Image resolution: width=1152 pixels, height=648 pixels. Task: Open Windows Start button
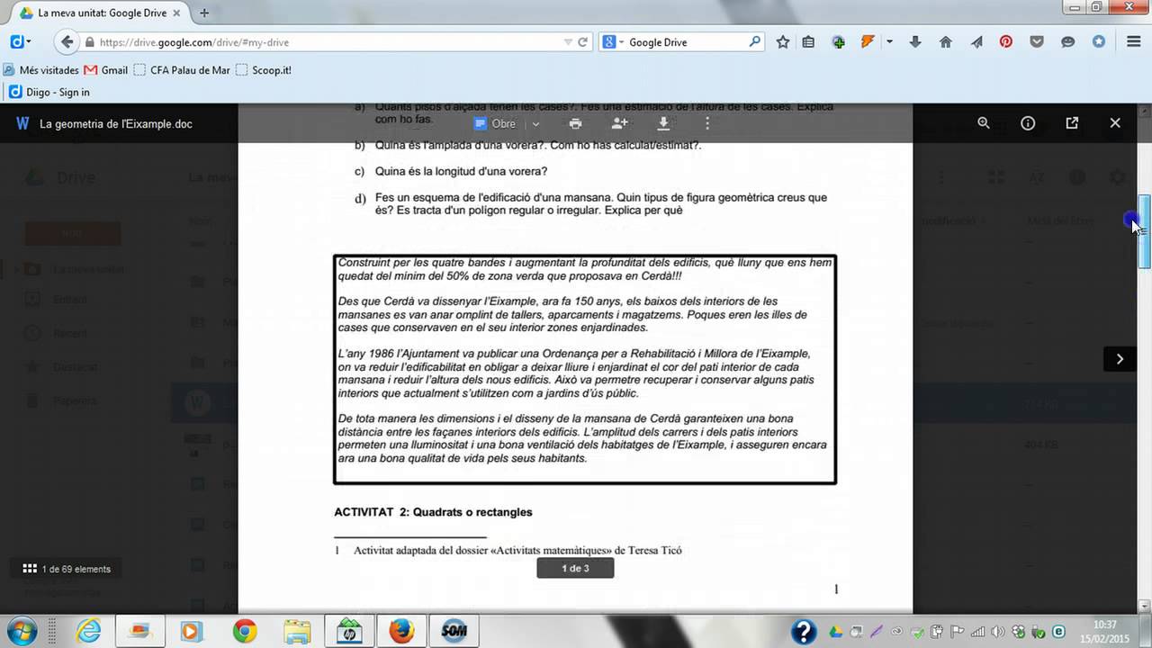tap(22, 631)
